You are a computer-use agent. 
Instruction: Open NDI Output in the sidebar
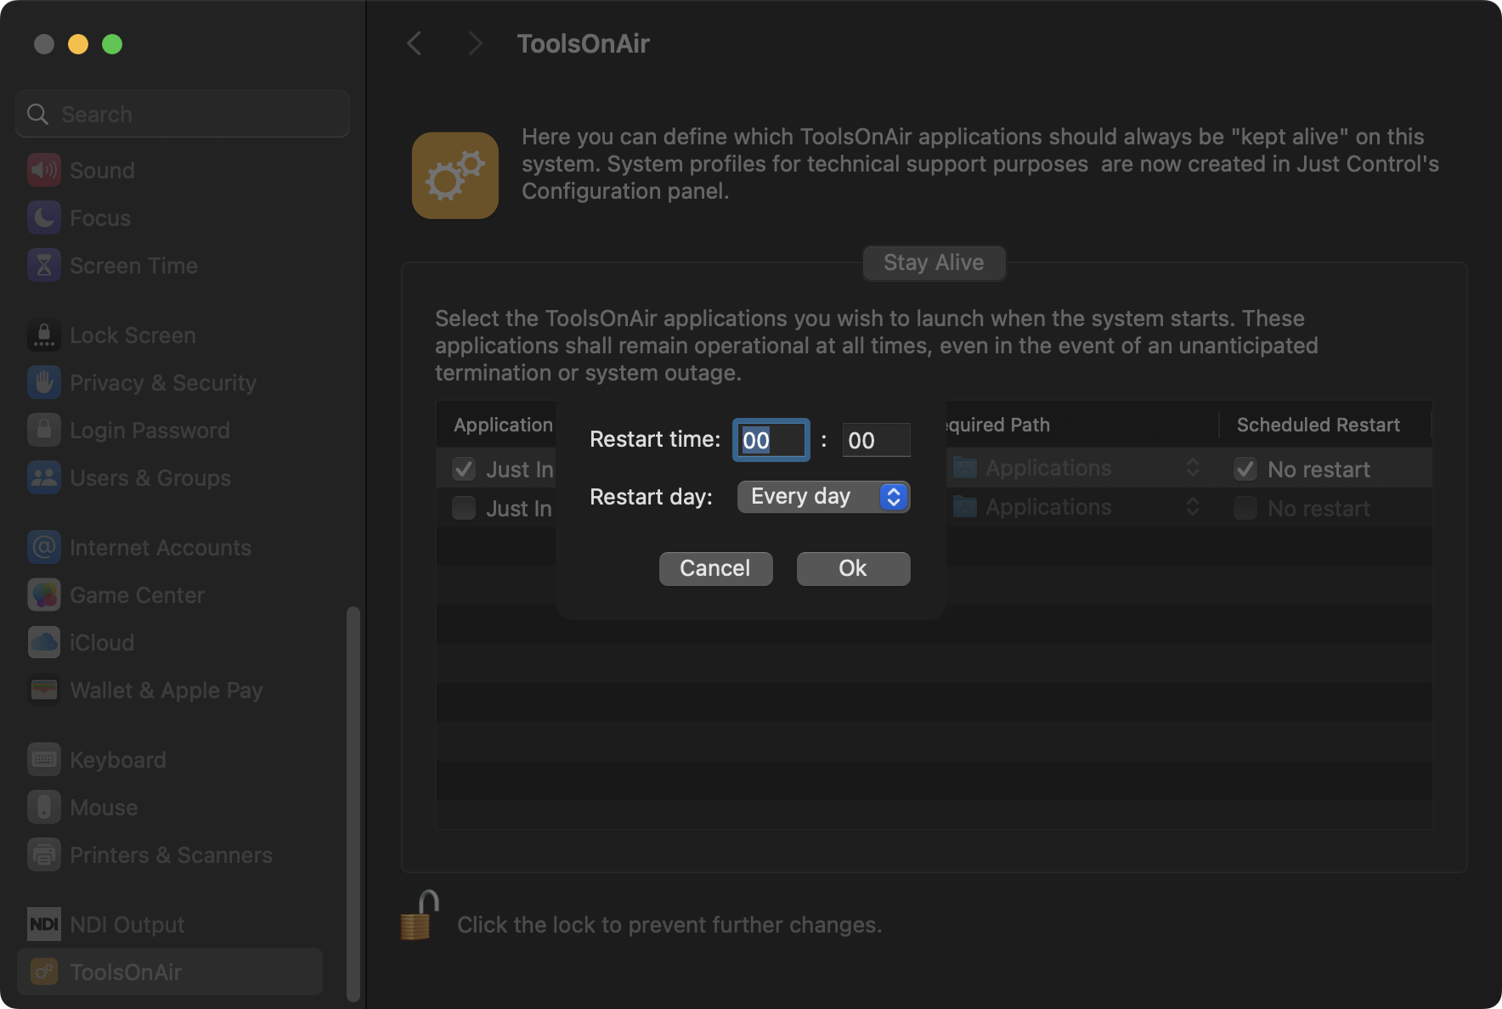click(x=170, y=924)
